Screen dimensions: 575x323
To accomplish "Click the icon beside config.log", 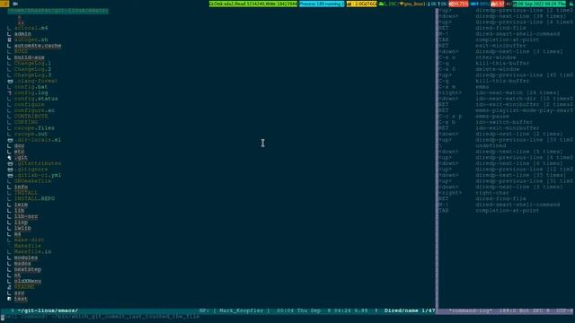I will coord(10,93).
